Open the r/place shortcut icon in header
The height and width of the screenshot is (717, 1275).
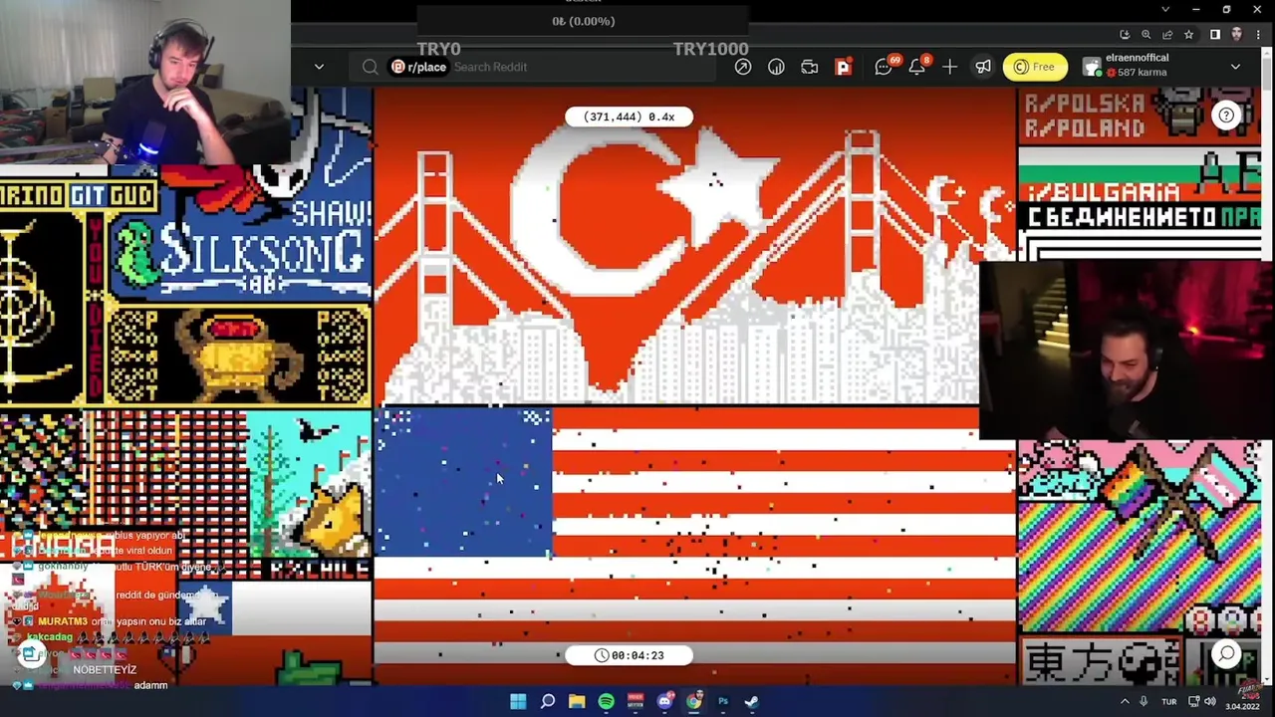pos(843,67)
